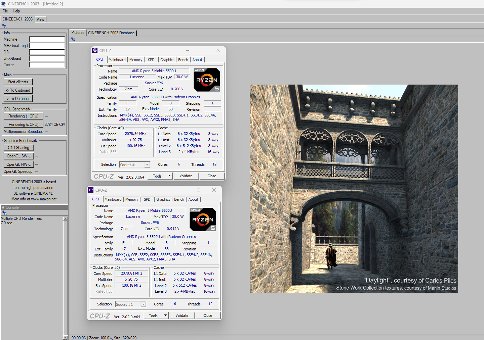Click the MHz (real freq.) input field
This screenshot has width=484, height=340.
tap(47, 46)
